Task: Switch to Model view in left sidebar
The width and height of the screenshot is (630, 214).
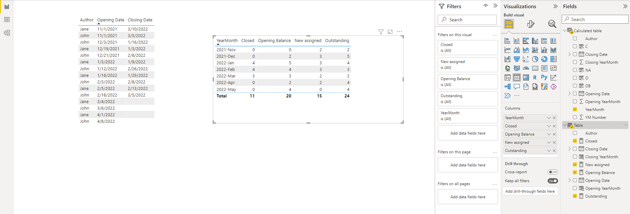Action: (7, 33)
